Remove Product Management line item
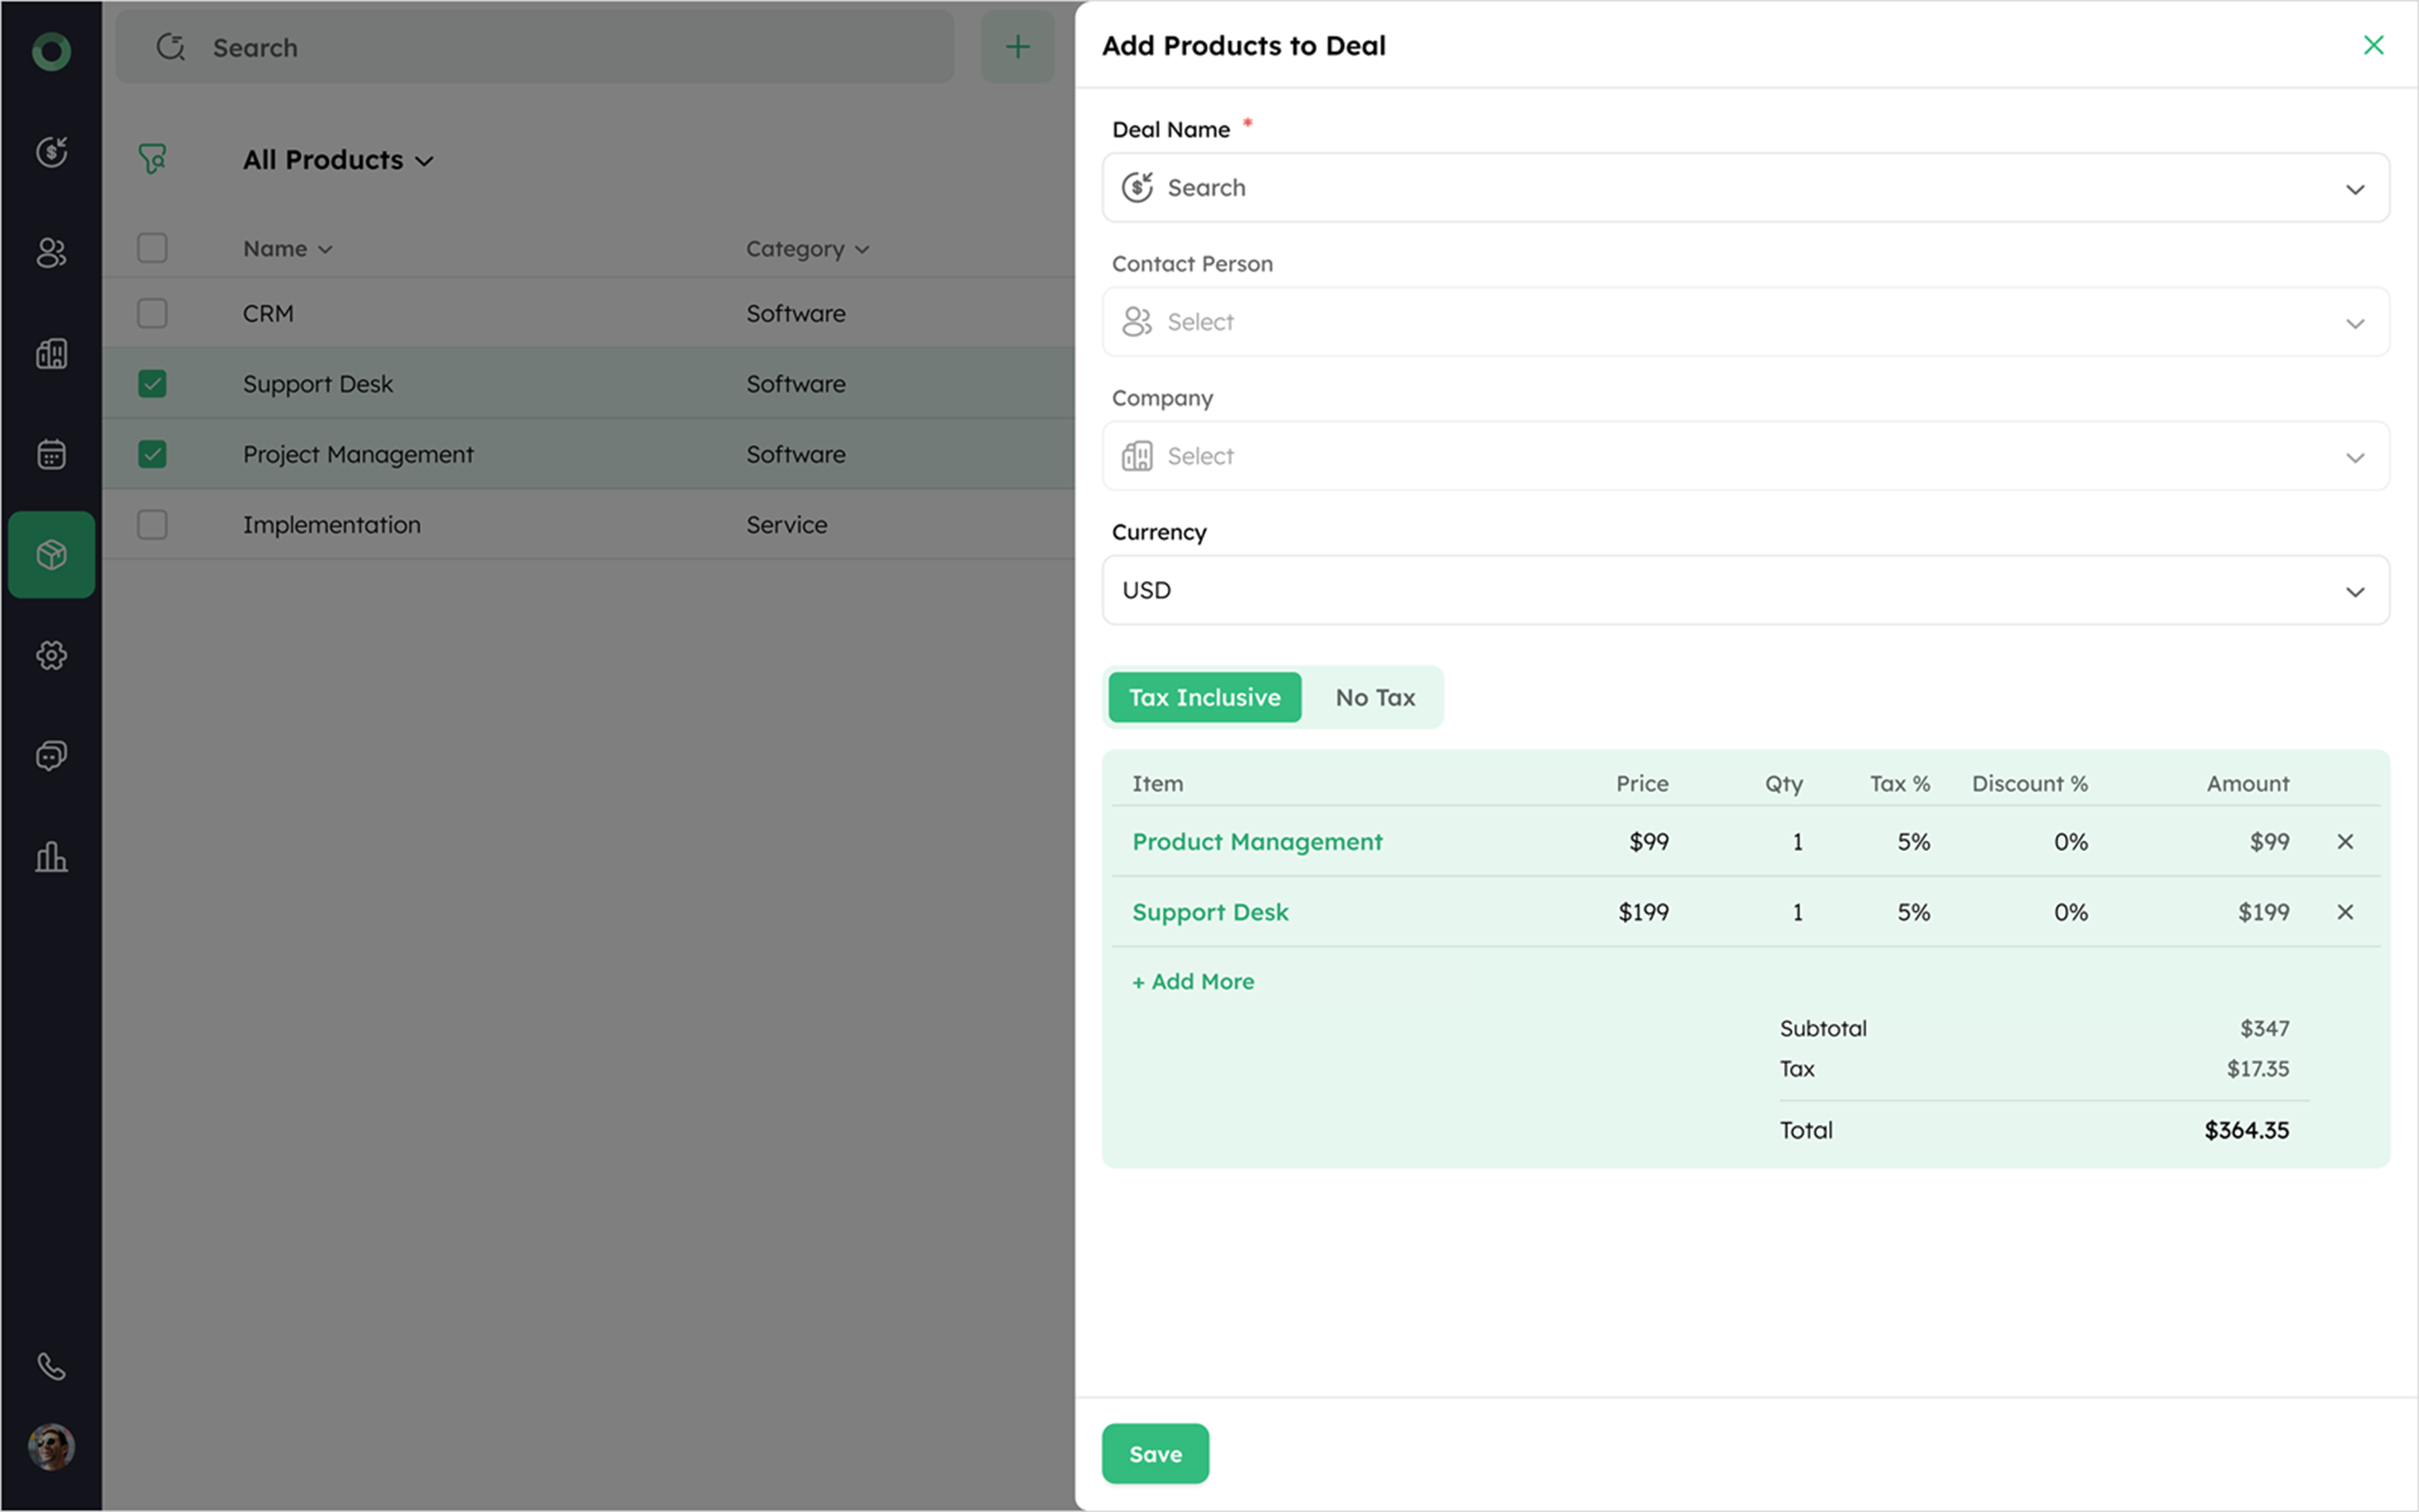Image resolution: width=2419 pixels, height=1512 pixels. [2344, 842]
